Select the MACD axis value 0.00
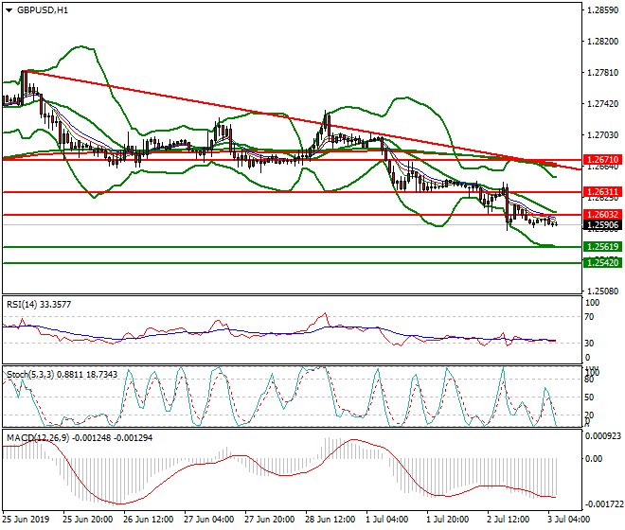This screenshot has width=625, height=530. pyautogui.click(x=594, y=459)
